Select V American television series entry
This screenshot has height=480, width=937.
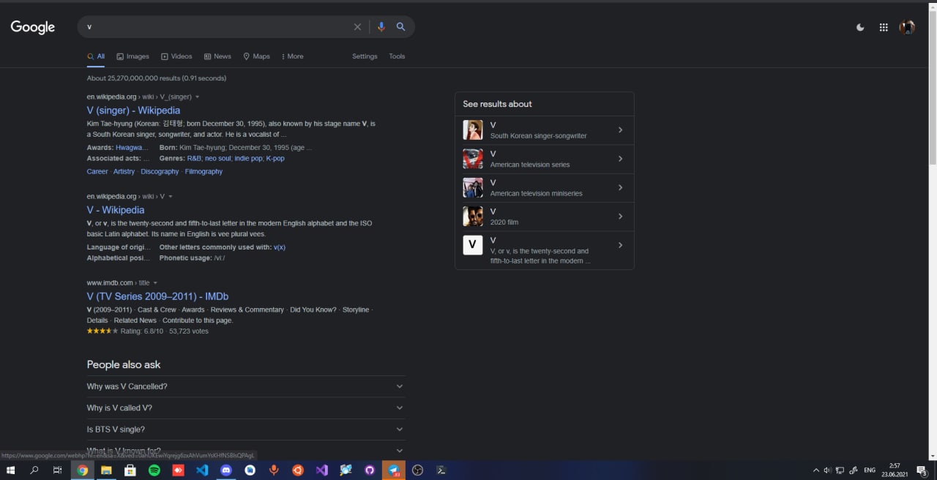[544, 159]
